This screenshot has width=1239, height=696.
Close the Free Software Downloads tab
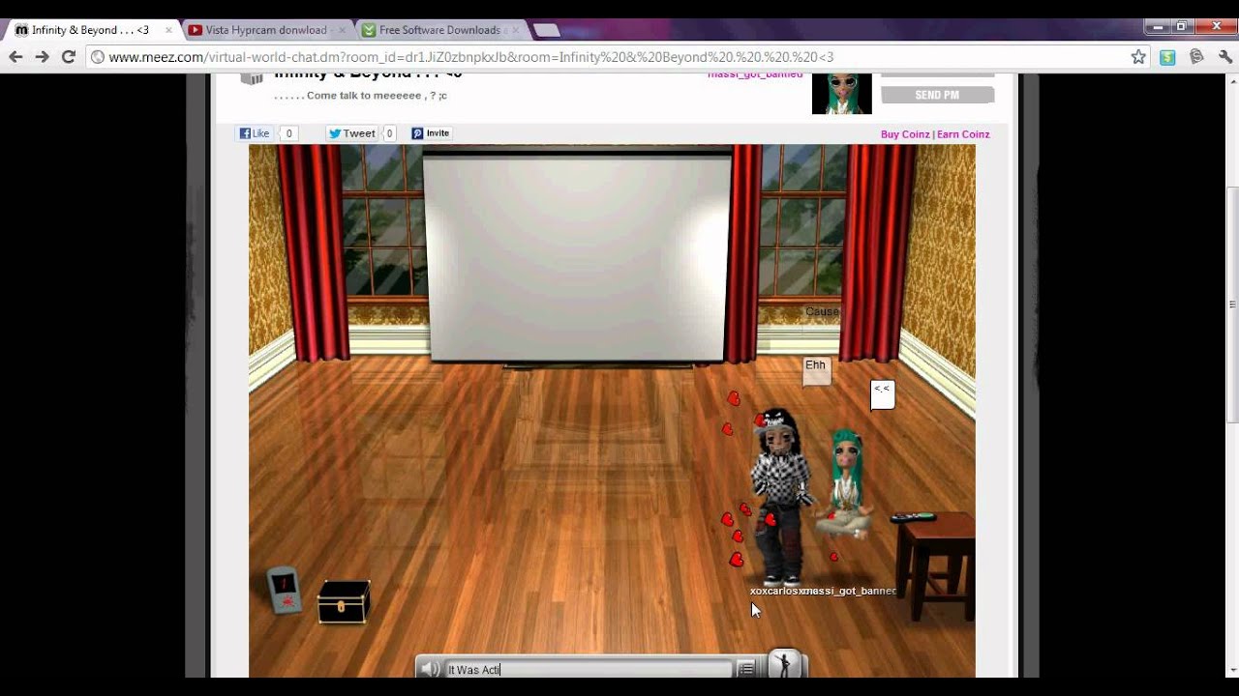click(515, 30)
